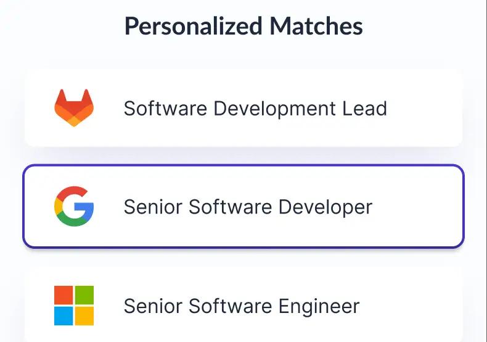Click the Microsoft four-square logo
This screenshot has width=487, height=342.
coord(74,306)
